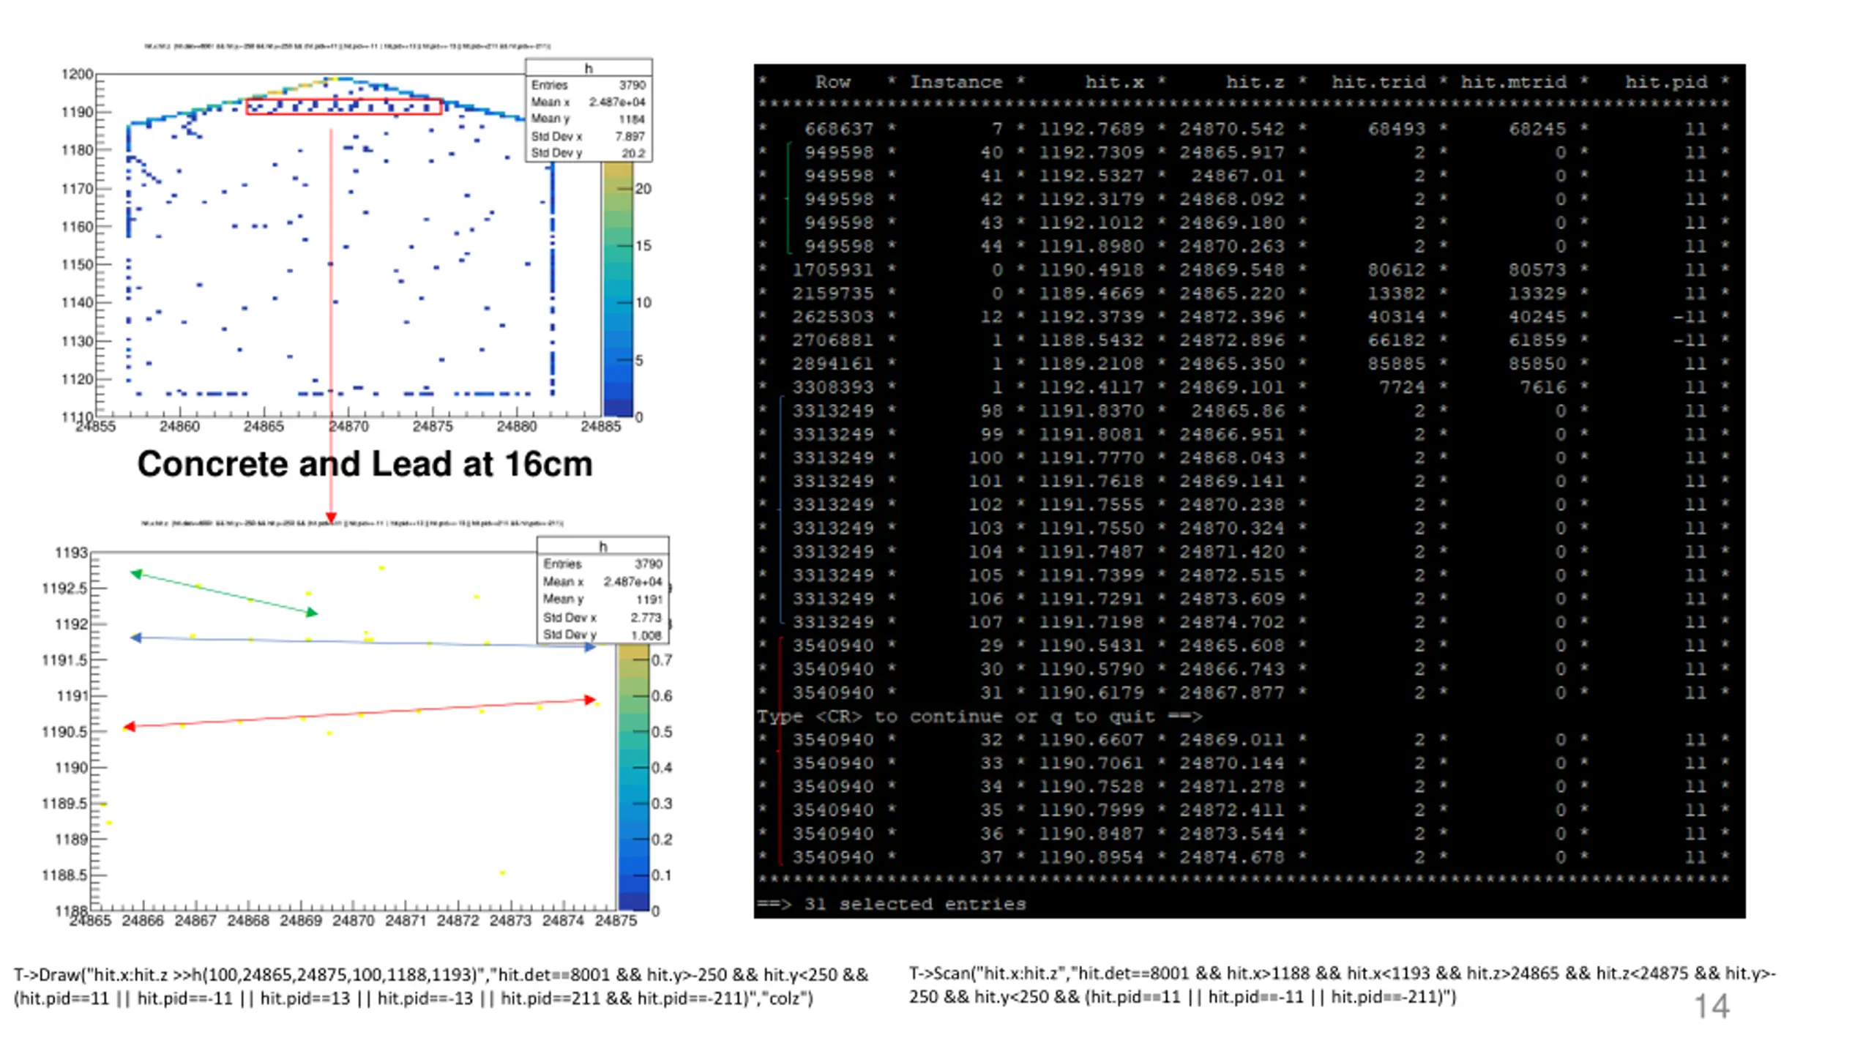The image size is (1874, 1054).
Task: Open the lower histogram 'h' statistics box
Action: pos(602,590)
